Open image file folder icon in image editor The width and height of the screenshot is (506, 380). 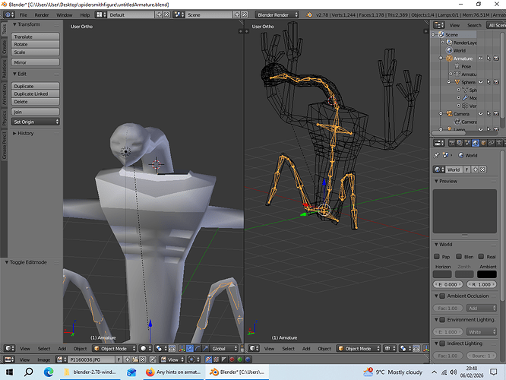[135, 359]
